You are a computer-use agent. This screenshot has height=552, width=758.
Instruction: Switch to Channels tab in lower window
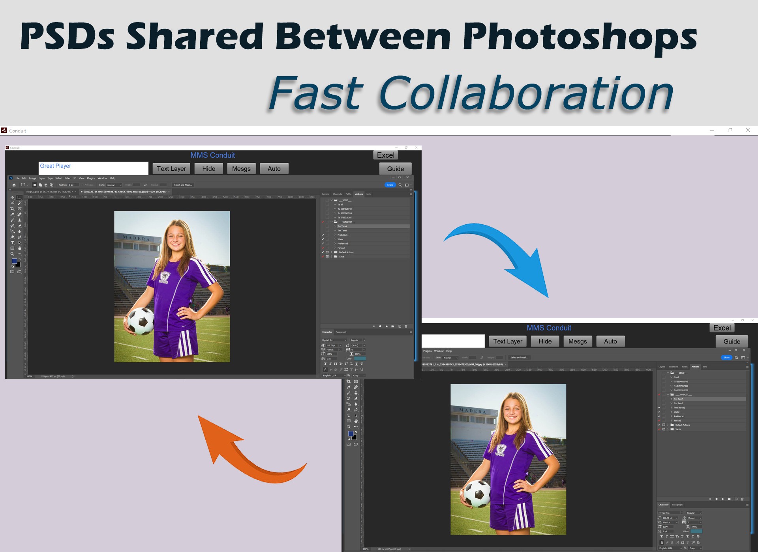(674, 367)
